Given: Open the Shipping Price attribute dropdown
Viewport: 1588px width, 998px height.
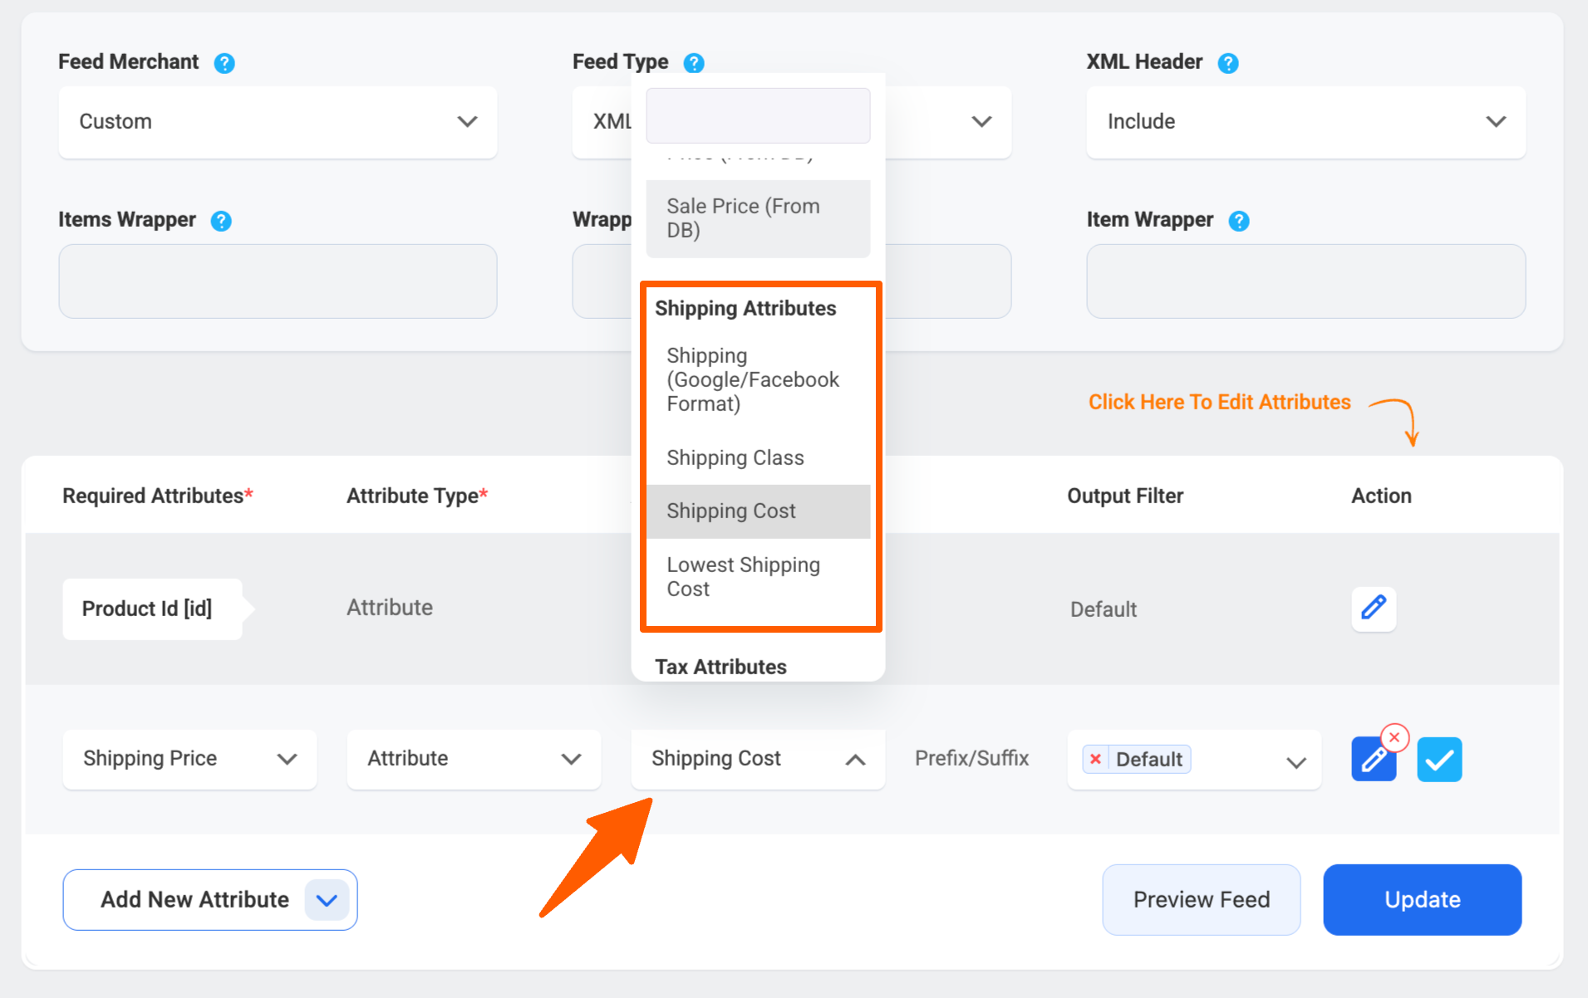Looking at the screenshot, I should pyautogui.click(x=189, y=759).
